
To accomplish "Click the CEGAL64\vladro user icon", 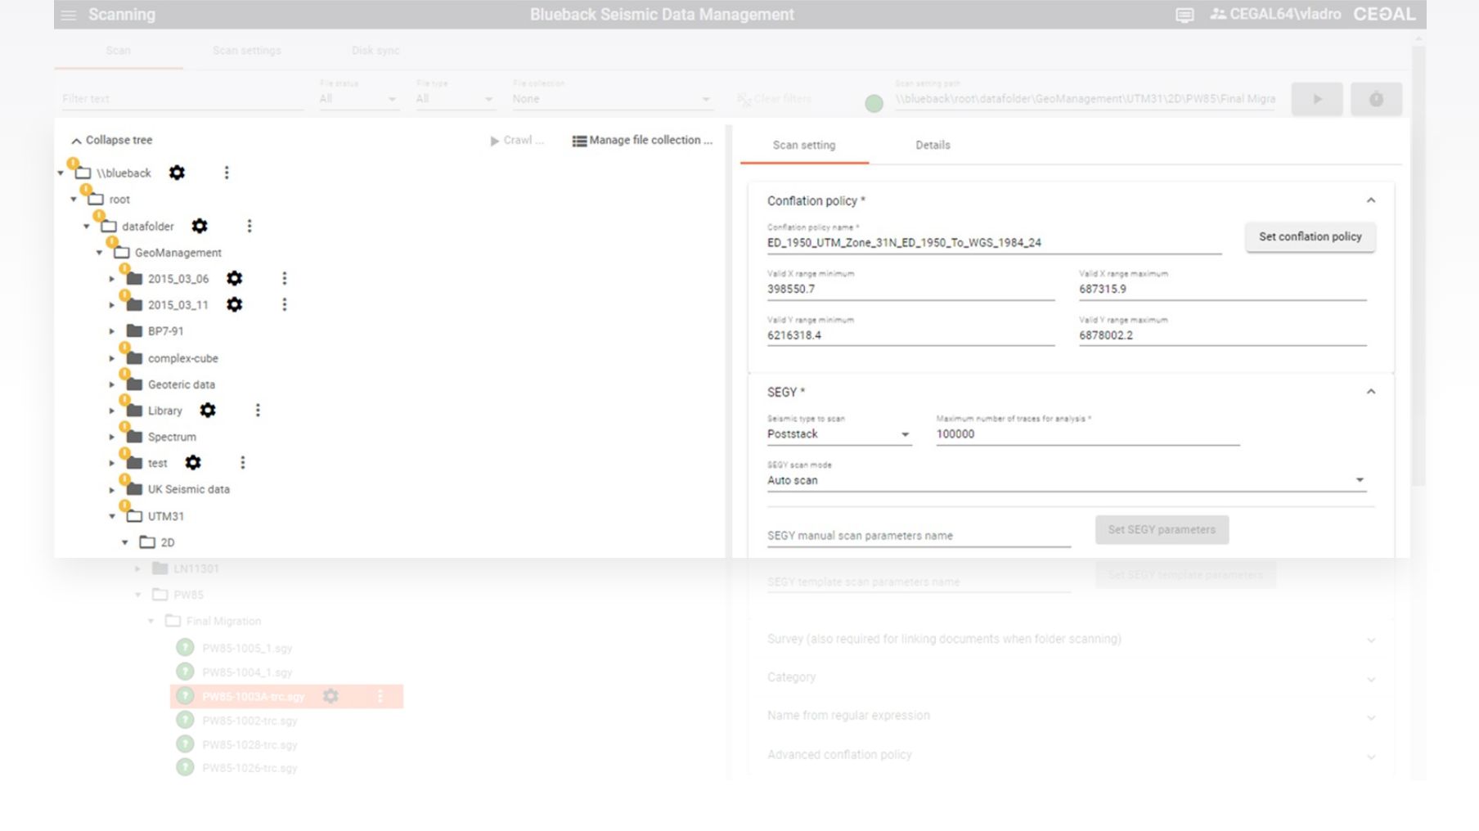I will [1218, 14].
